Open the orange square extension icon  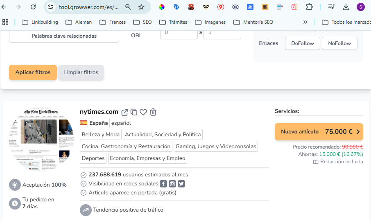265,7
